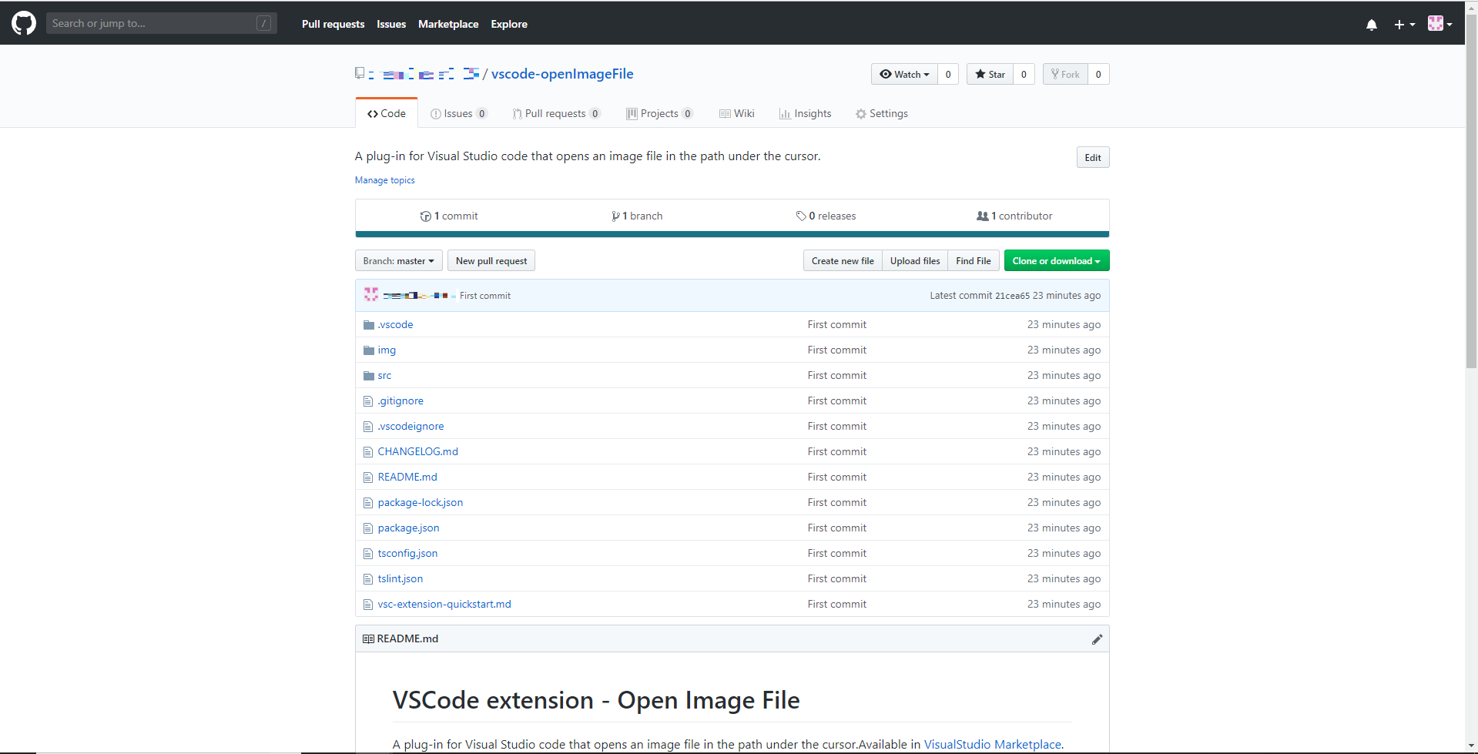1478x754 pixels.
Task: Go to Explore
Action: click(x=509, y=24)
